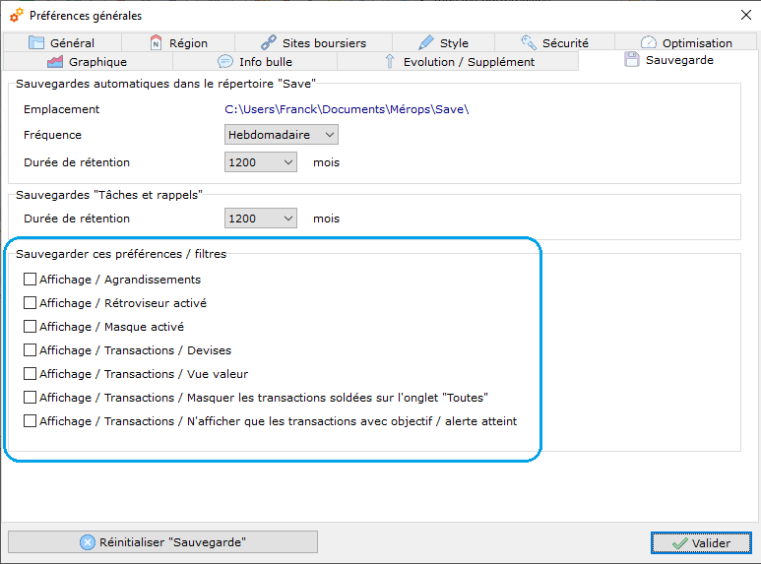Enable Transactions / Vue valeur checkbox
The height and width of the screenshot is (564, 761).
tap(31, 374)
